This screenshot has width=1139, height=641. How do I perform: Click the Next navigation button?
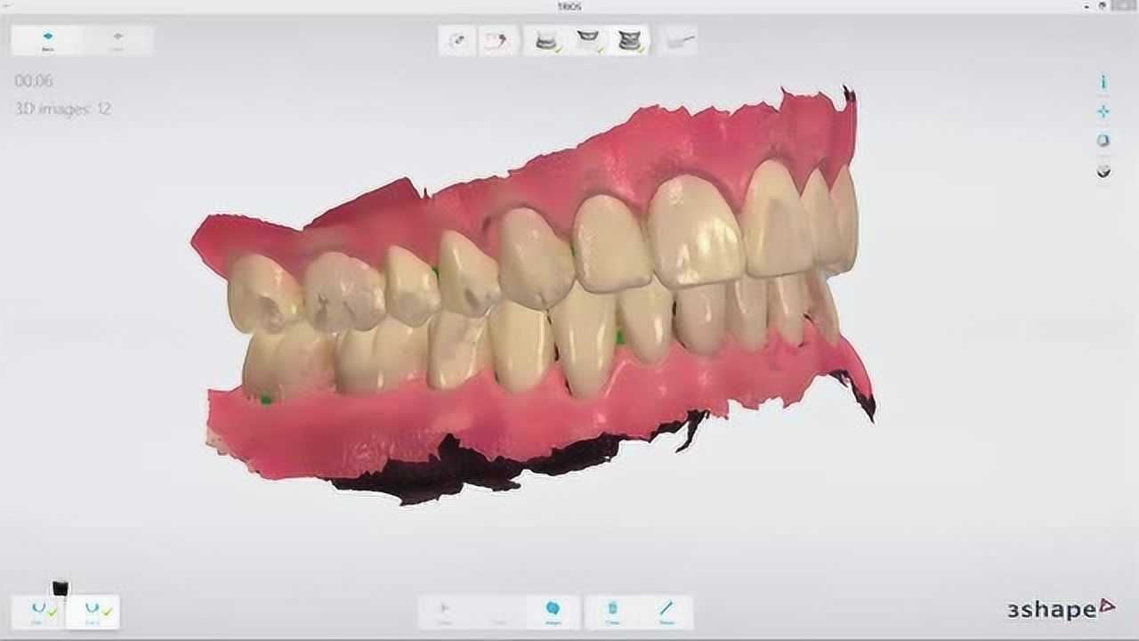(x=117, y=38)
